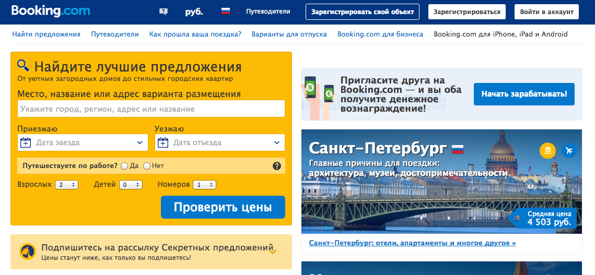
Task: Click Войти в аккаунт button
Action: coord(547,12)
